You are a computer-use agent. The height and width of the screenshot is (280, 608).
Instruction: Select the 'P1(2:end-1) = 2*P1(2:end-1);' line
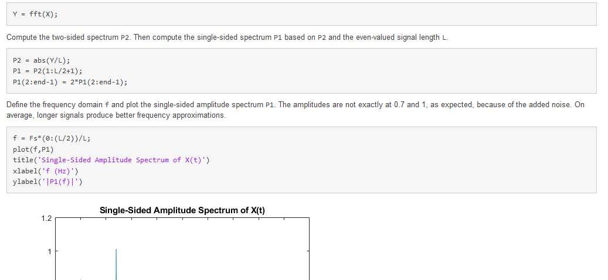click(70, 82)
